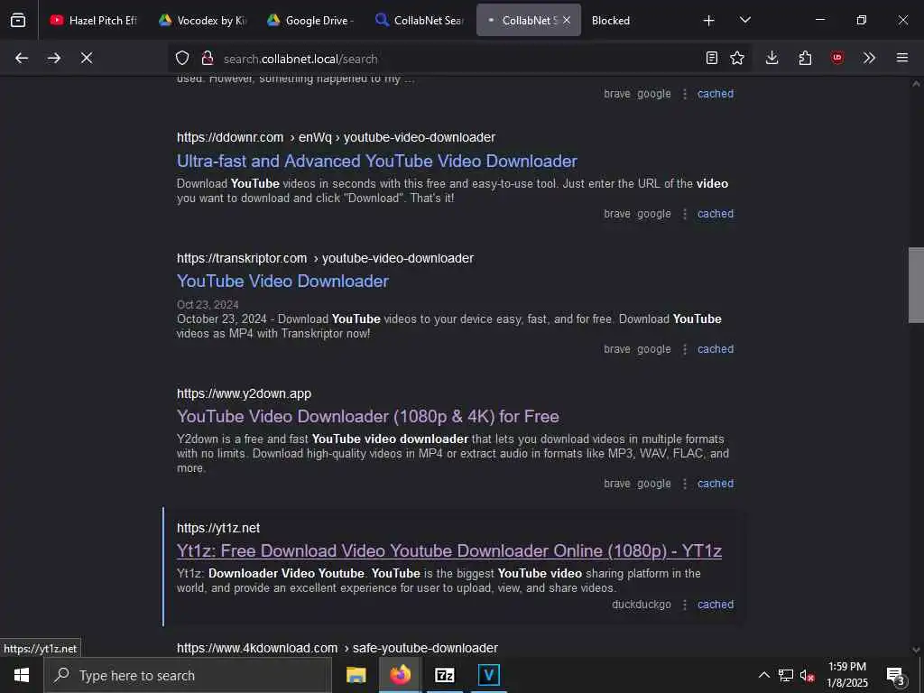Screen dimensions: 924x693
Task: Click the 4kdownload.com safe-youtube-downloader URL
Action: point(337,648)
